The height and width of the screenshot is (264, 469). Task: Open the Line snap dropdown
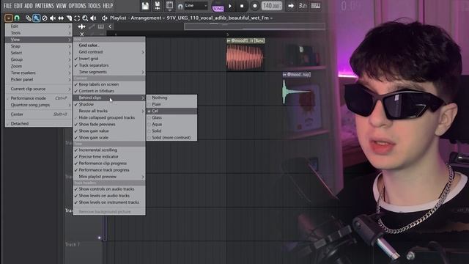[196, 5]
